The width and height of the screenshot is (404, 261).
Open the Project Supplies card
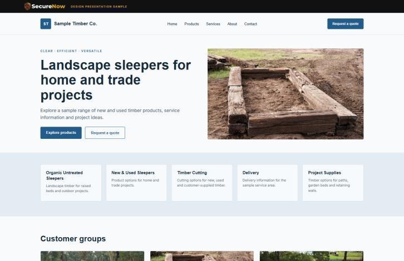(333, 183)
